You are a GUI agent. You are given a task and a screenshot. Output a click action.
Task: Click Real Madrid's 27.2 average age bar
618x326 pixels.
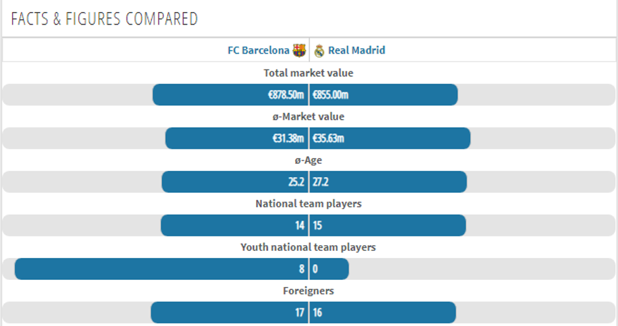(388, 182)
